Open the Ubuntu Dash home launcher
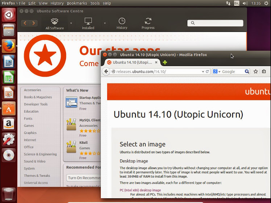The width and height of the screenshot is (271, 203). pos(9,15)
